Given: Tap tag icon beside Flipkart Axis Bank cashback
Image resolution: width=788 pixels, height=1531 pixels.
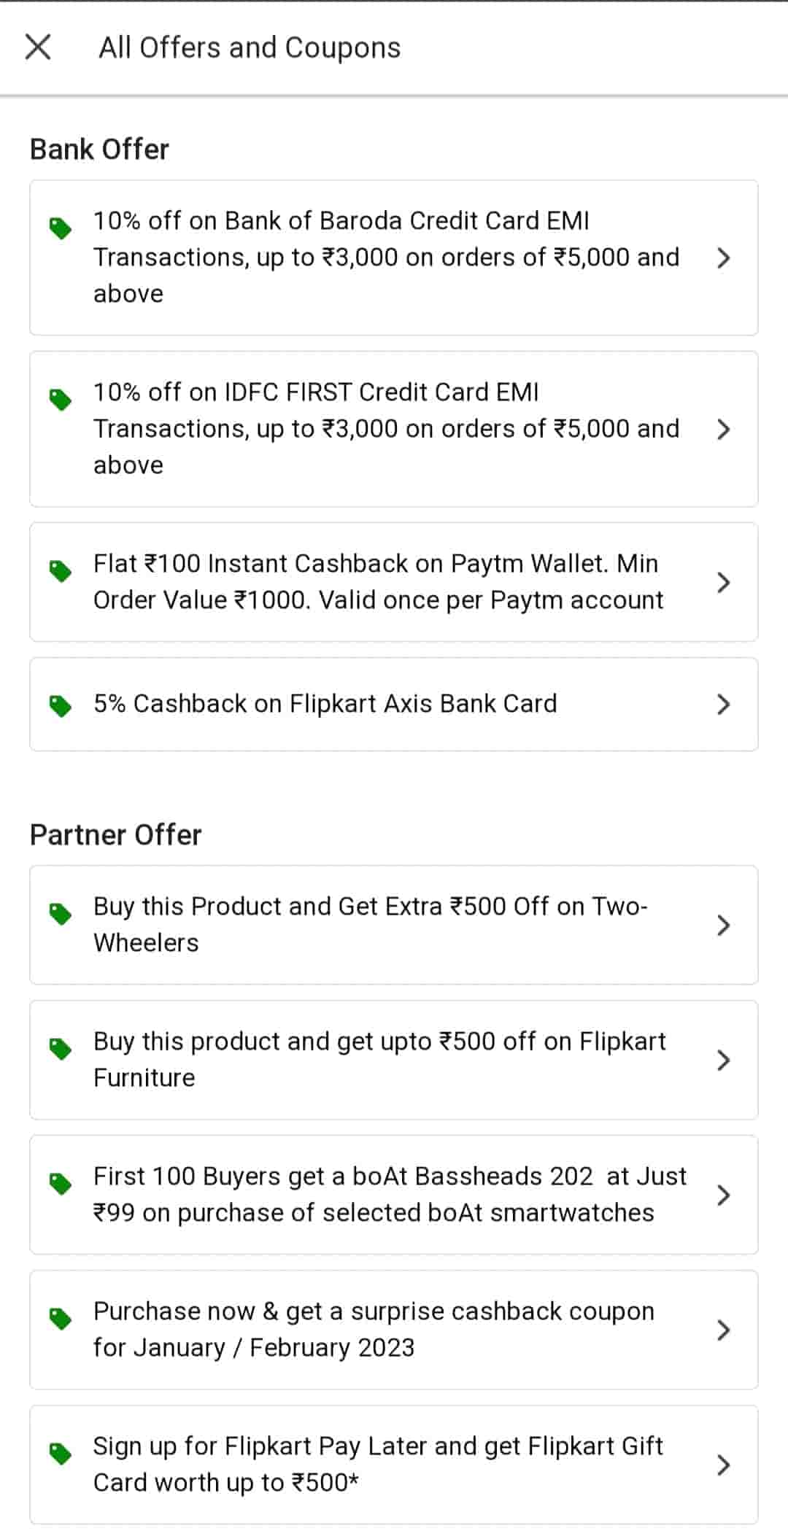Looking at the screenshot, I should click(61, 705).
